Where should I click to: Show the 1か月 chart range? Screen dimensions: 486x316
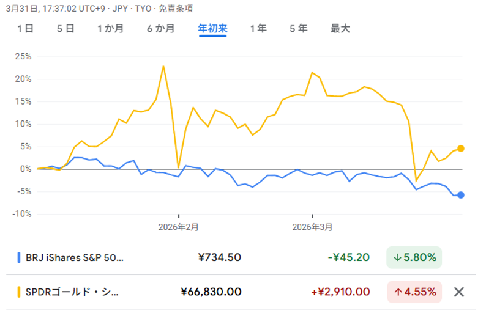tap(110, 29)
